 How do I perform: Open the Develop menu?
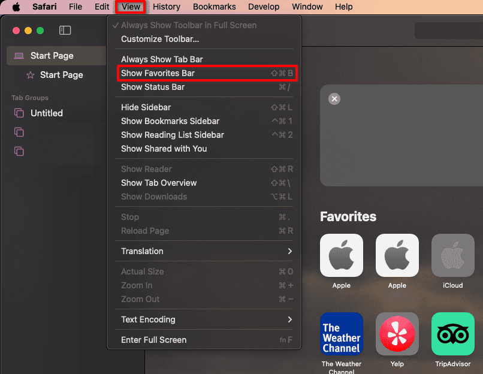point(264,7)
